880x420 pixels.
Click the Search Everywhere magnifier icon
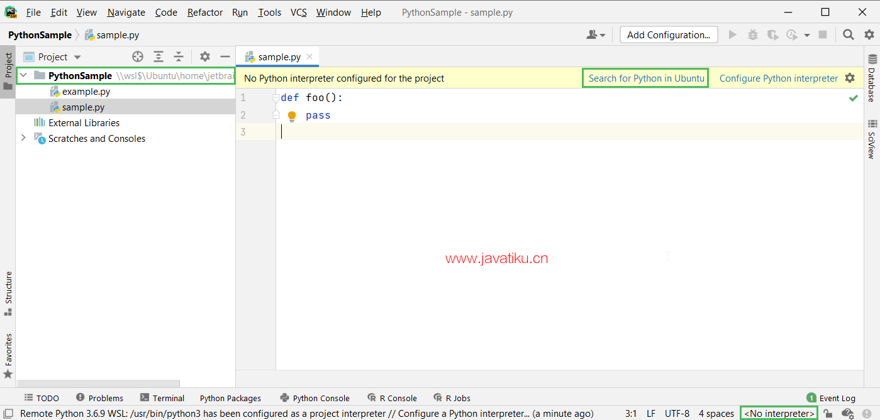point(849,35)
